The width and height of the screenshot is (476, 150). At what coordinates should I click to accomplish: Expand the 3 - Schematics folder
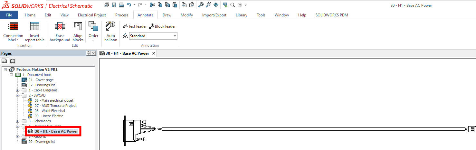(18, 121)
